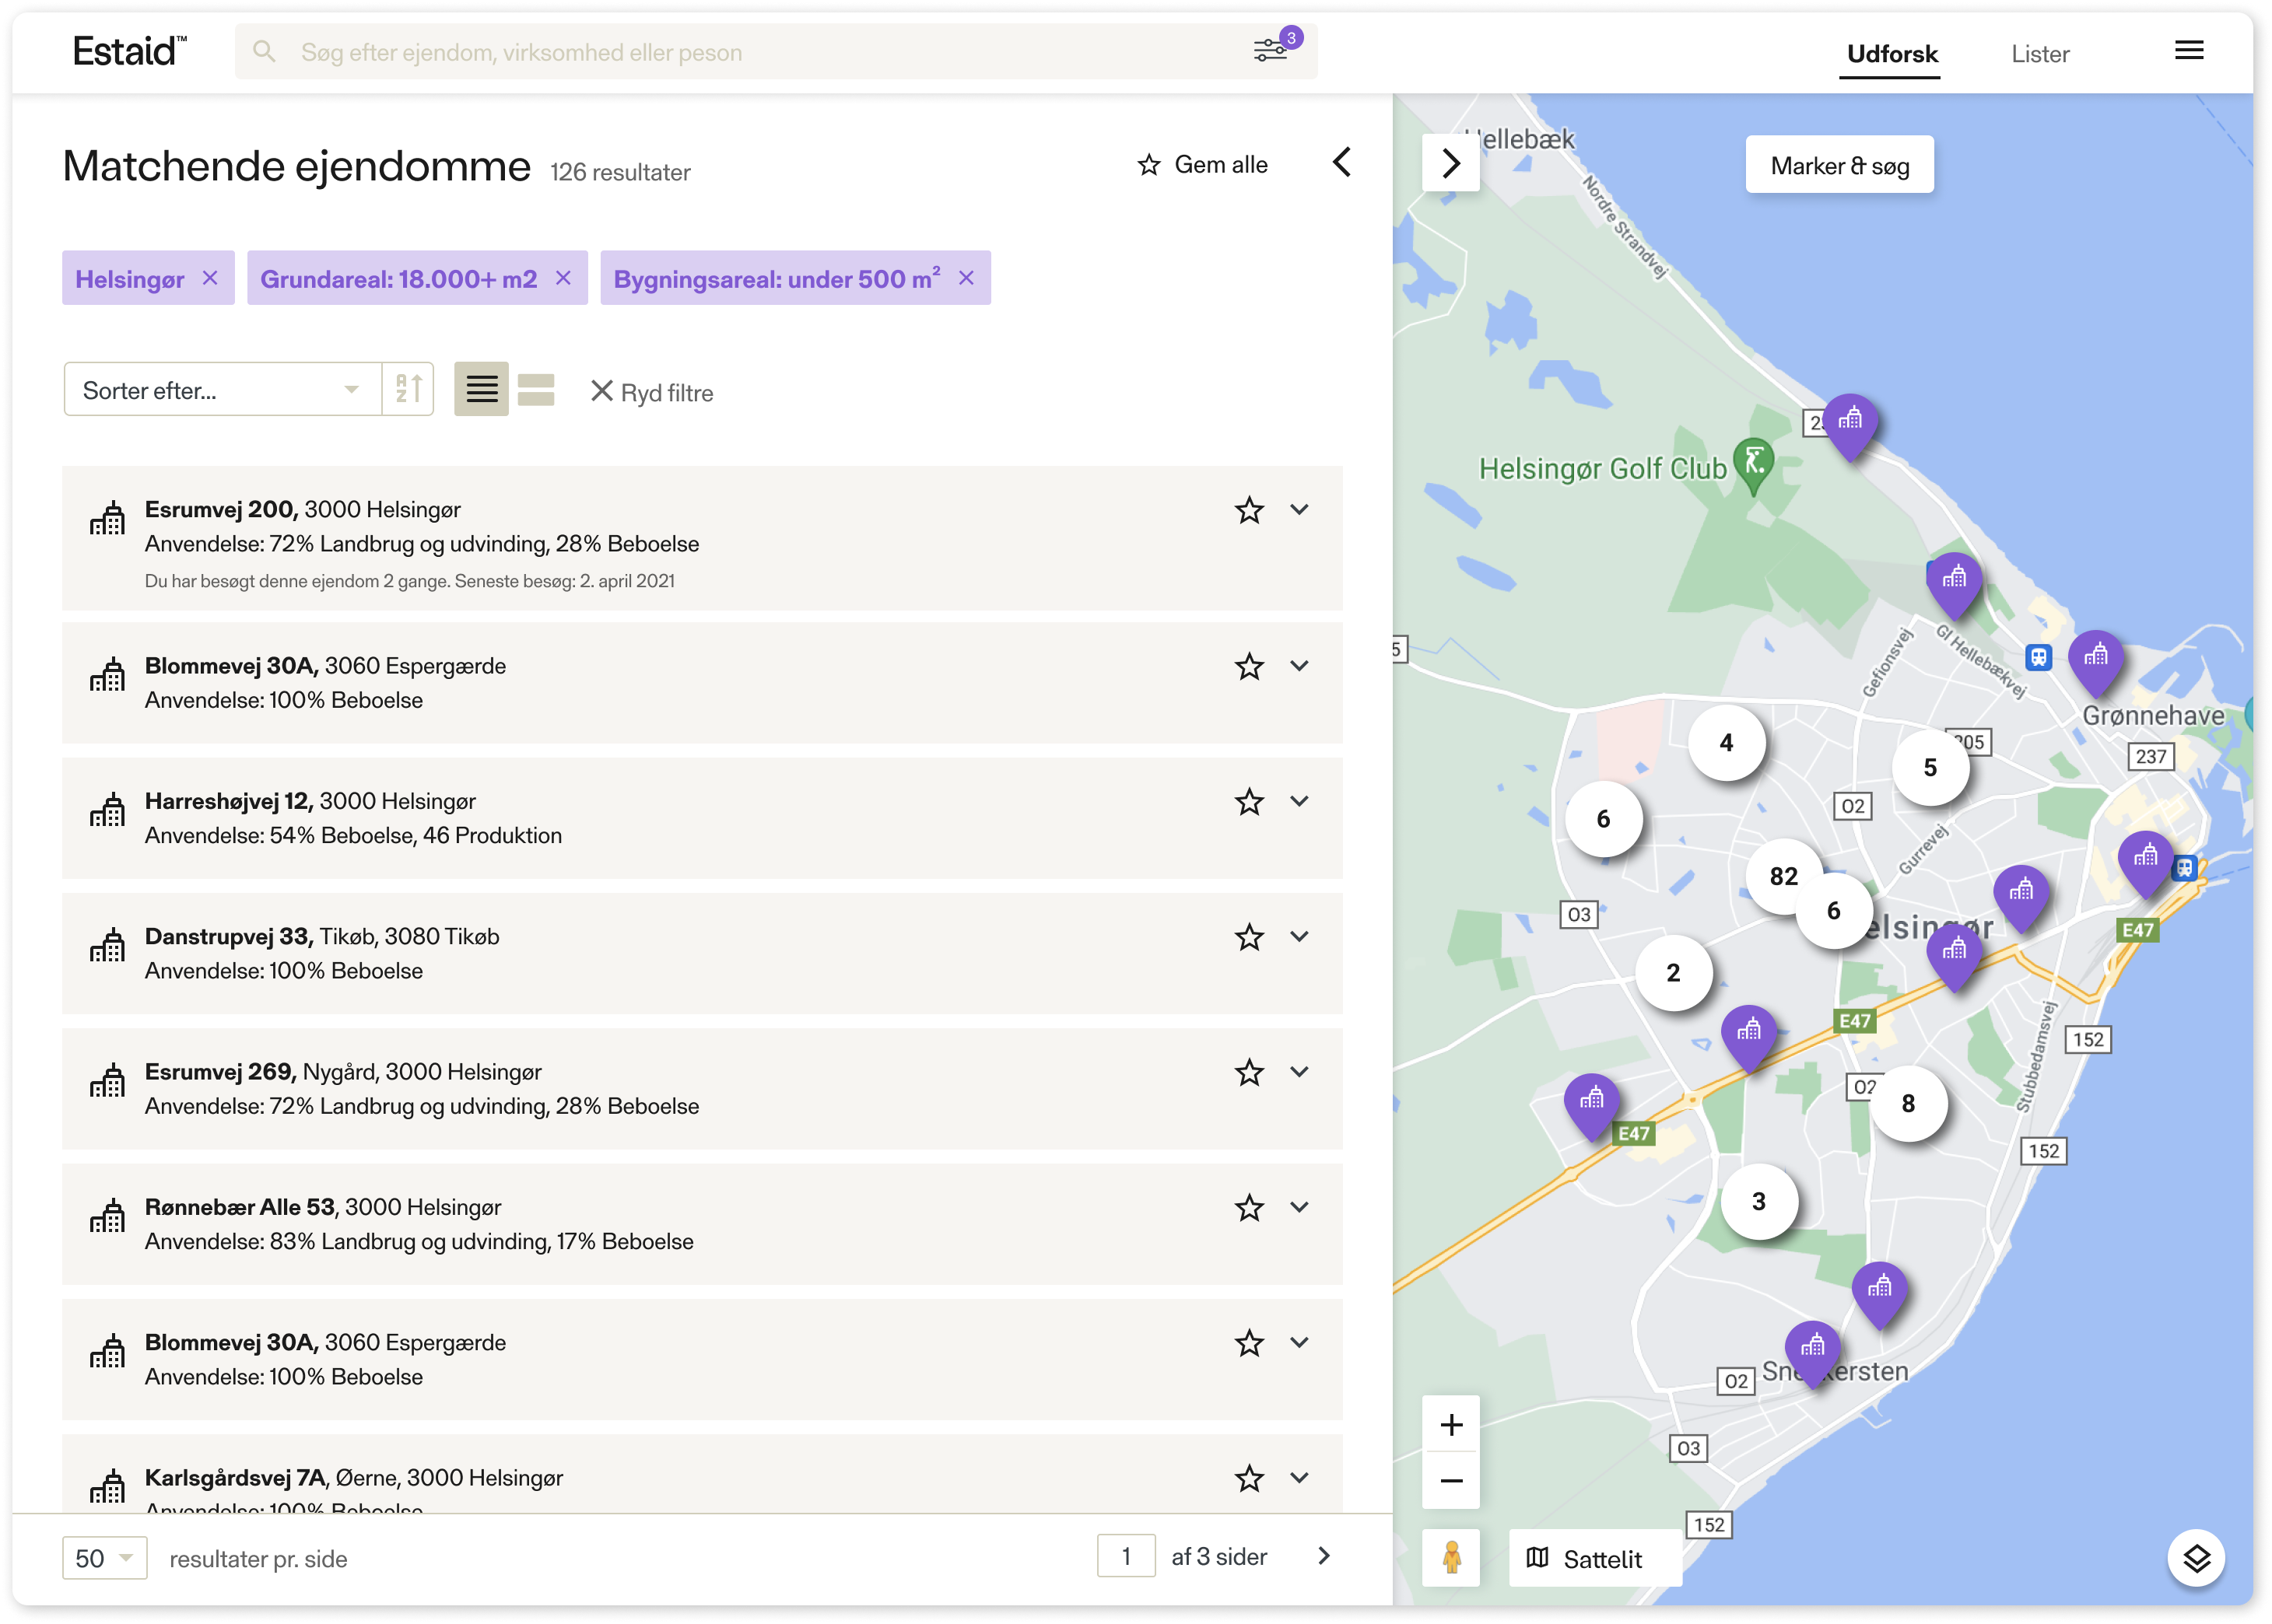Toggle sort direction A-Z icon
The image size is (2272, 1624).
point(408,389)
